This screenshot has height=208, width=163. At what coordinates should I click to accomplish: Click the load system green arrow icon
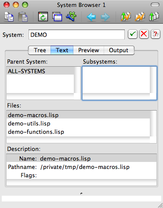(x=154, y=17)
